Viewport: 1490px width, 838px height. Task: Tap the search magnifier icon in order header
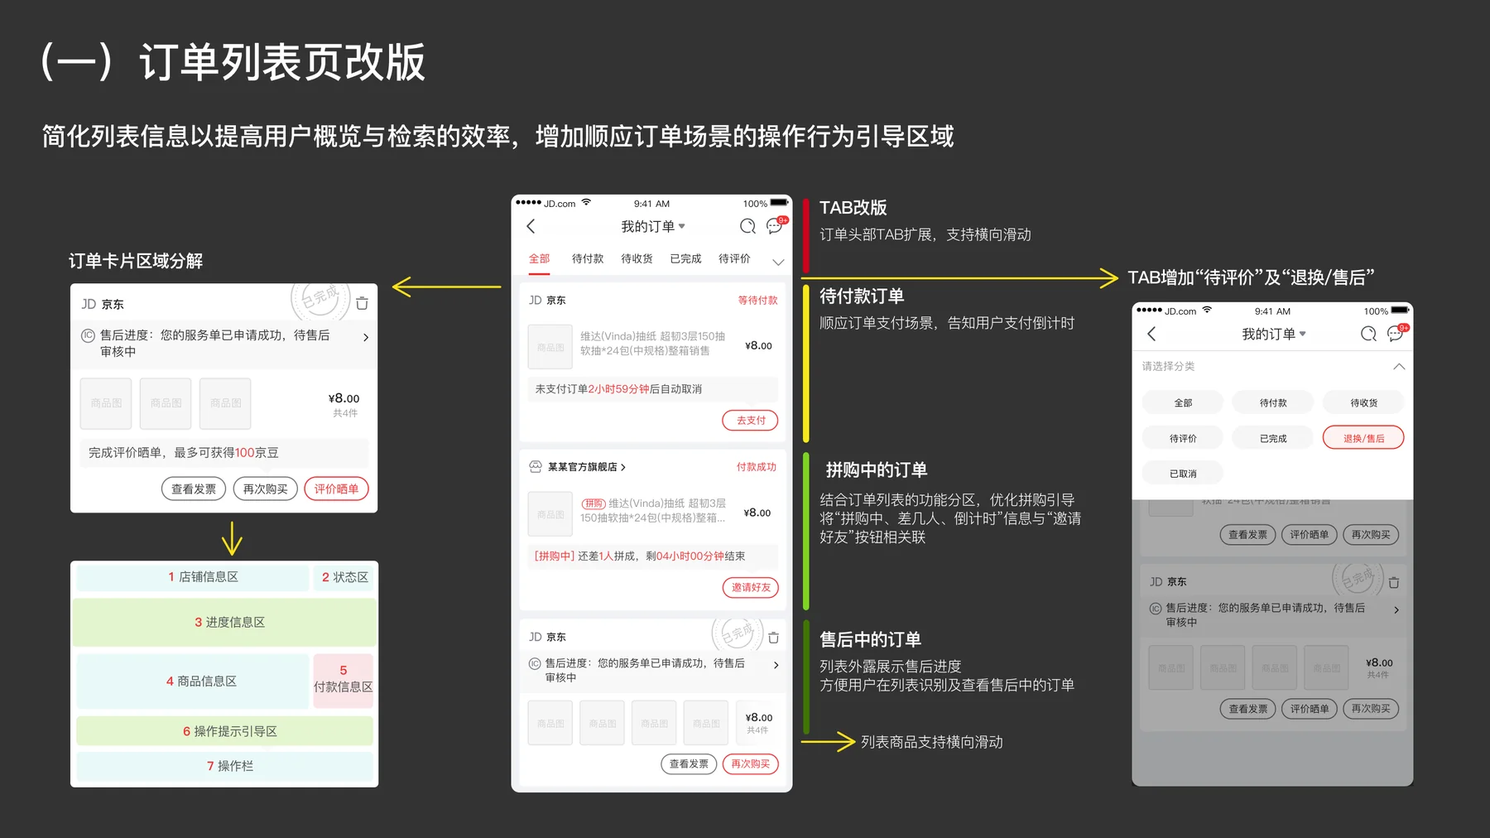tap(747, 225)
